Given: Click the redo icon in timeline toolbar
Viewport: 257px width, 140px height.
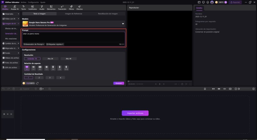Looking at the screenshot, I should click(x=9, y=89).
